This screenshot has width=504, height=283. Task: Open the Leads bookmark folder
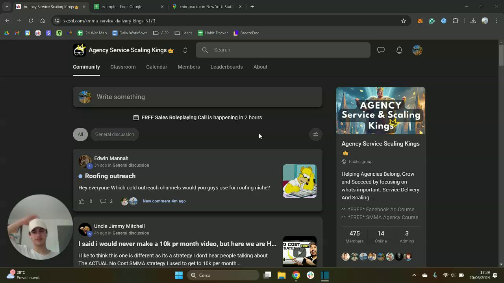point(183,33)
